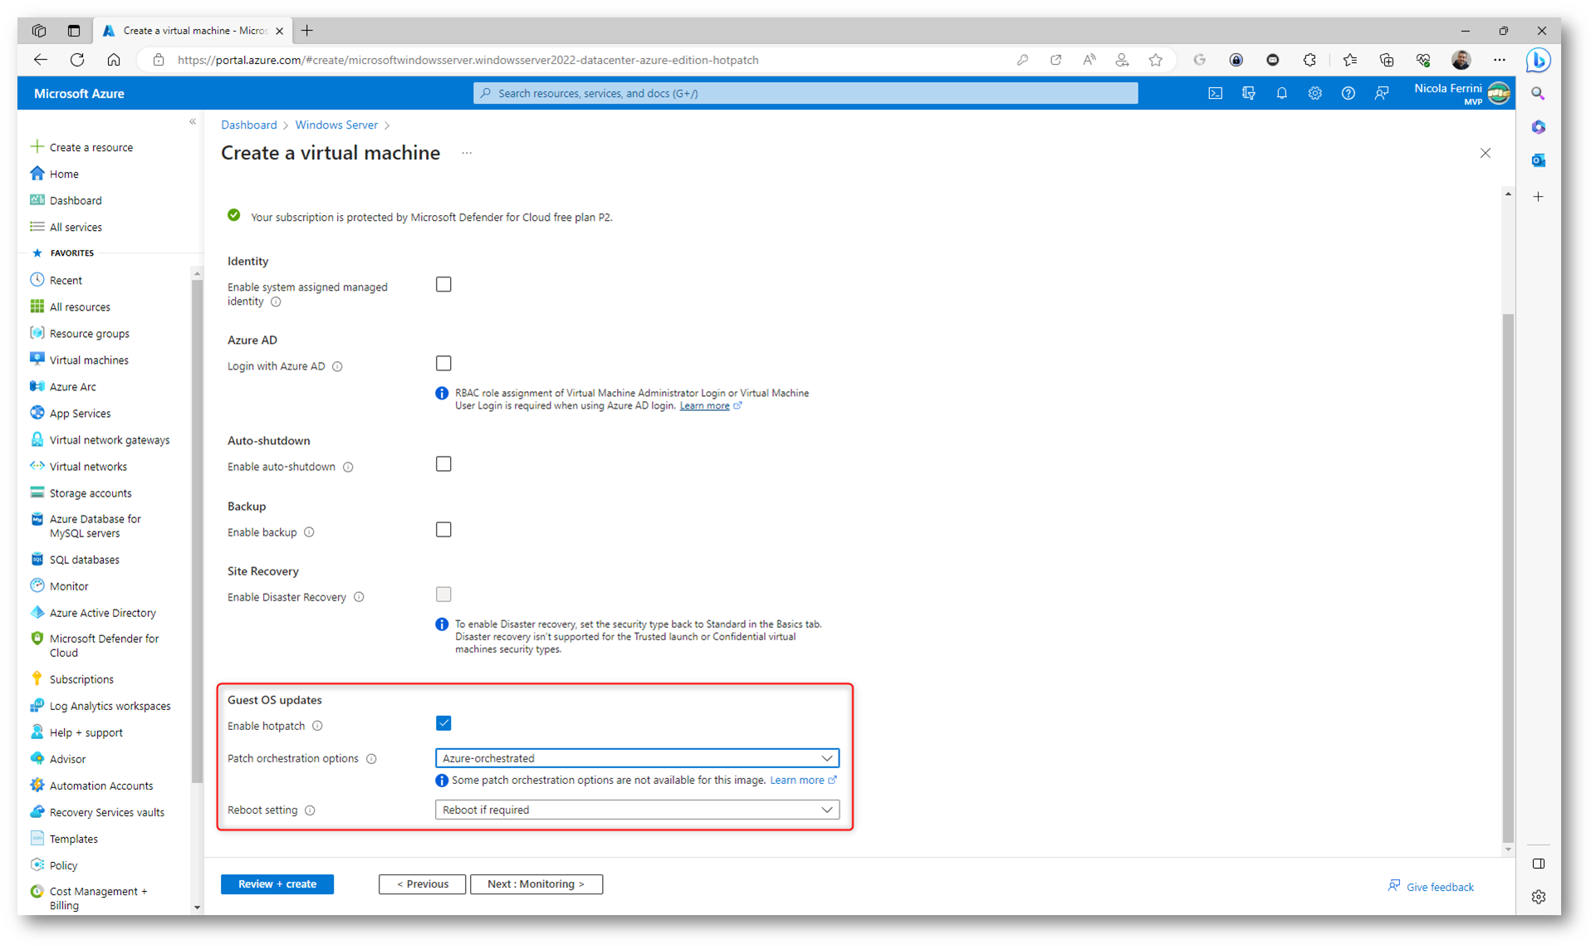Check Login with Azure AD
This screenshot has height=950, width=1596.
[443, 364]
